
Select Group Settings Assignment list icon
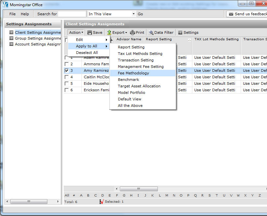point(11,38)
